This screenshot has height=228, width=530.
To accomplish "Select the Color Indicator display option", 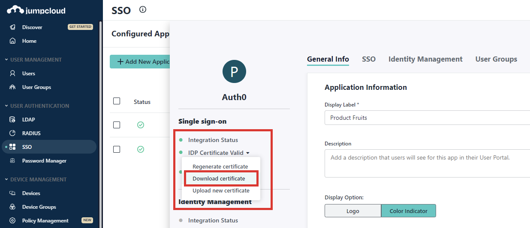I will [408, 211].
